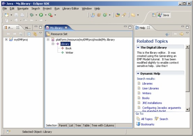
Task: Click the Search icon in Go To
Action: [156, 119]
